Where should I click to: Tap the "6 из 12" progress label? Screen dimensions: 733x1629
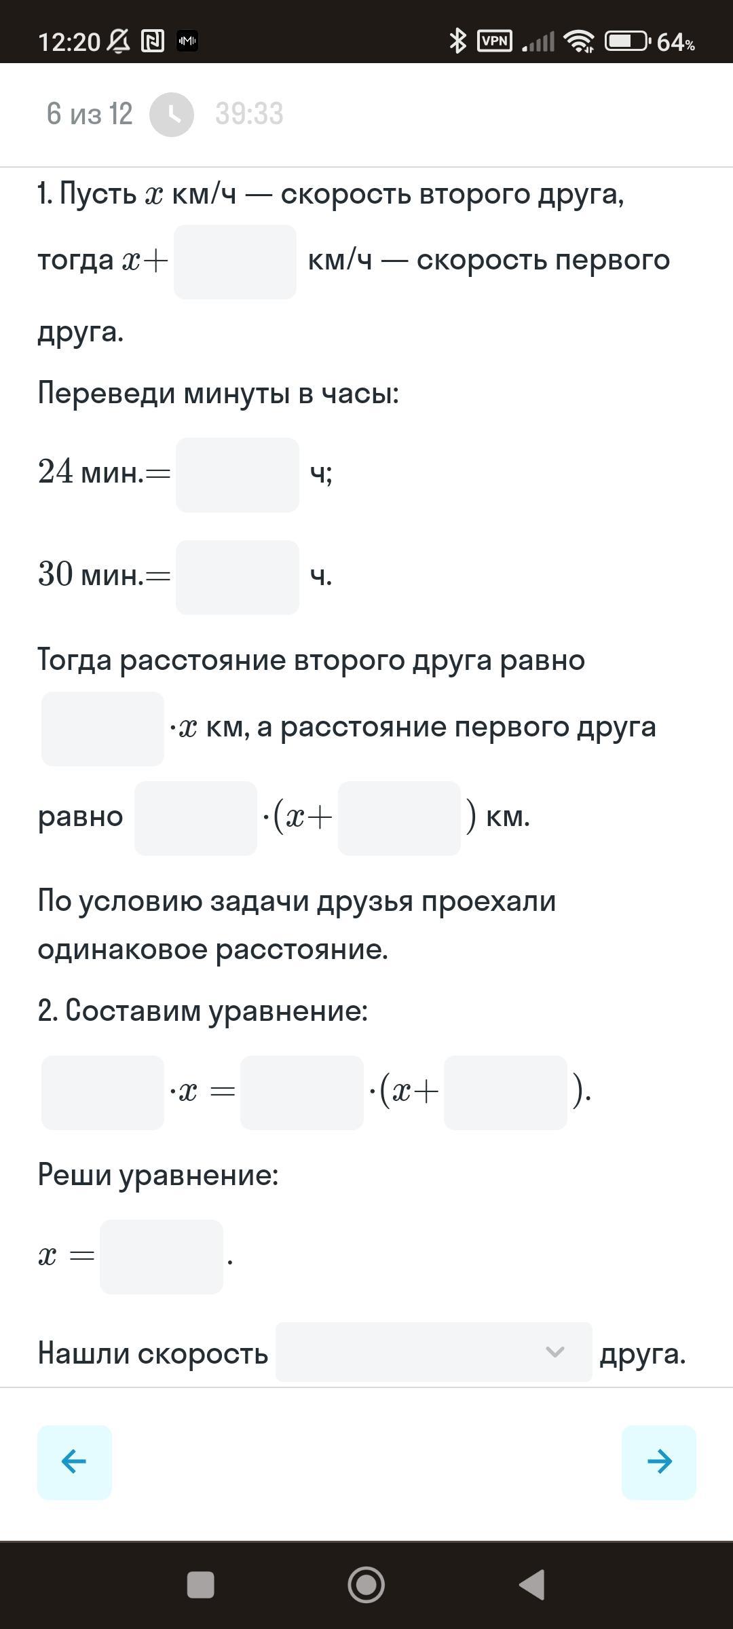90,114
